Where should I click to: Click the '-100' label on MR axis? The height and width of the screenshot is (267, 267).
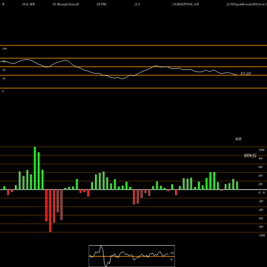[x=262, y=235]
